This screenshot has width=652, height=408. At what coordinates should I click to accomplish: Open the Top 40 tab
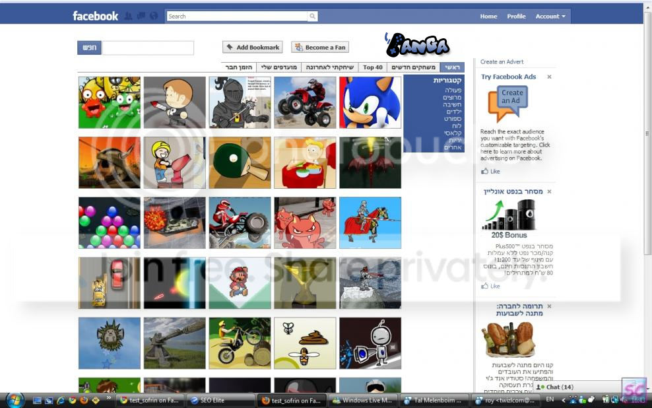373,67
